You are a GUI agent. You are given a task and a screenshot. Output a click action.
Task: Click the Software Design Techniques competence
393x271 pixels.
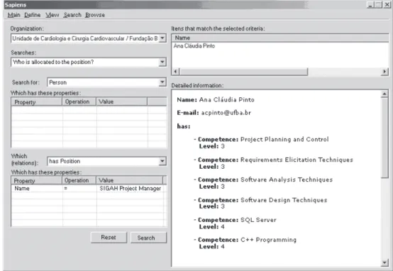tap(284, 200)
